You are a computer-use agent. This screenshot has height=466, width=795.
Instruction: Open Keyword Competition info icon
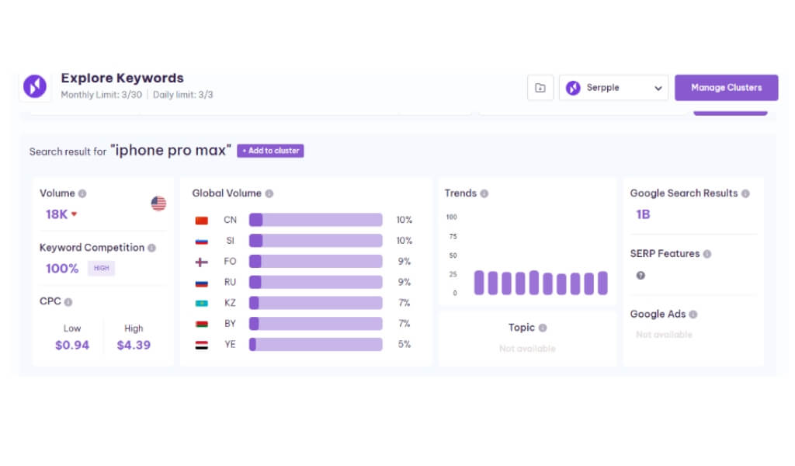point(151,248)
